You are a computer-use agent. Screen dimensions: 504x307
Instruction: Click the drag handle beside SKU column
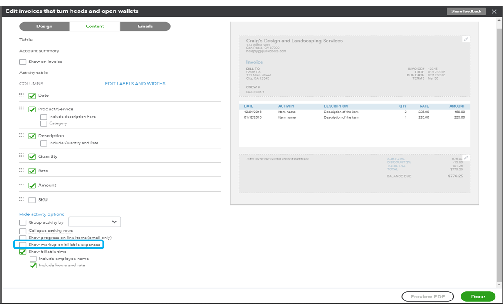click(x=22, y=199)
